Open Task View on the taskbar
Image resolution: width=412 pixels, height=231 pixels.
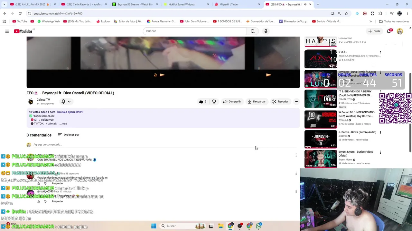(x=211, y=226)
